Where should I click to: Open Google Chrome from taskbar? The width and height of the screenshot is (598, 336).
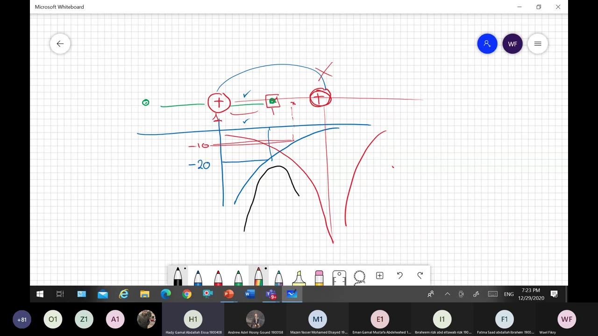186,294
